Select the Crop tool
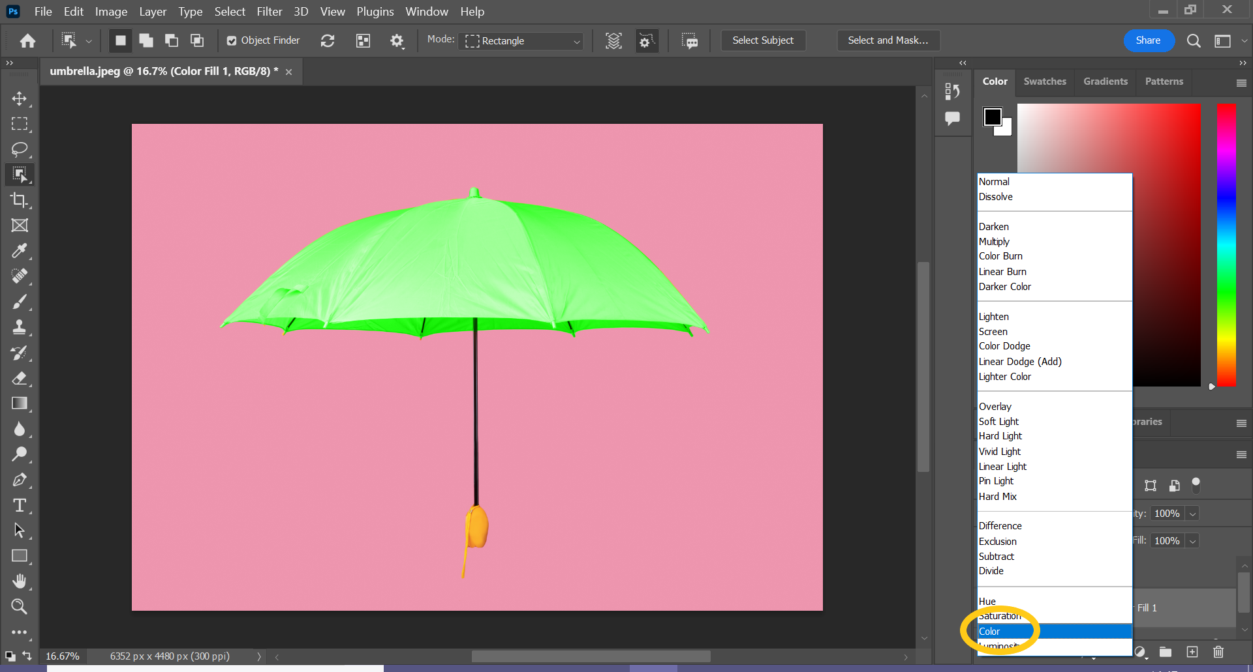Viewport: 1253px width, 672px height. pyautogui.click(x=20, y=200)
